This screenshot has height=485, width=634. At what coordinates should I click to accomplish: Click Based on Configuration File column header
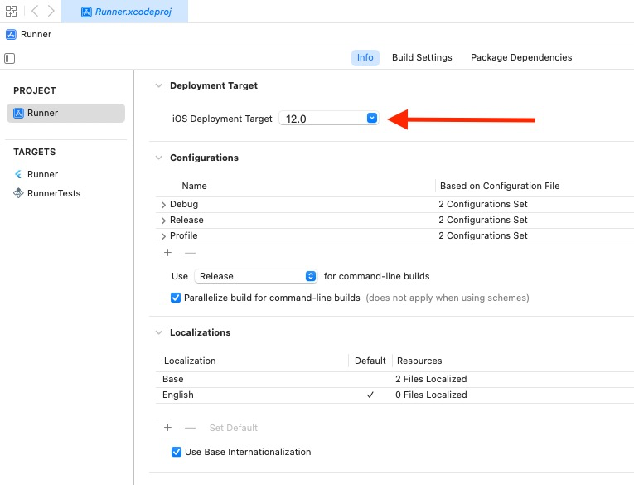pos(500,186)
